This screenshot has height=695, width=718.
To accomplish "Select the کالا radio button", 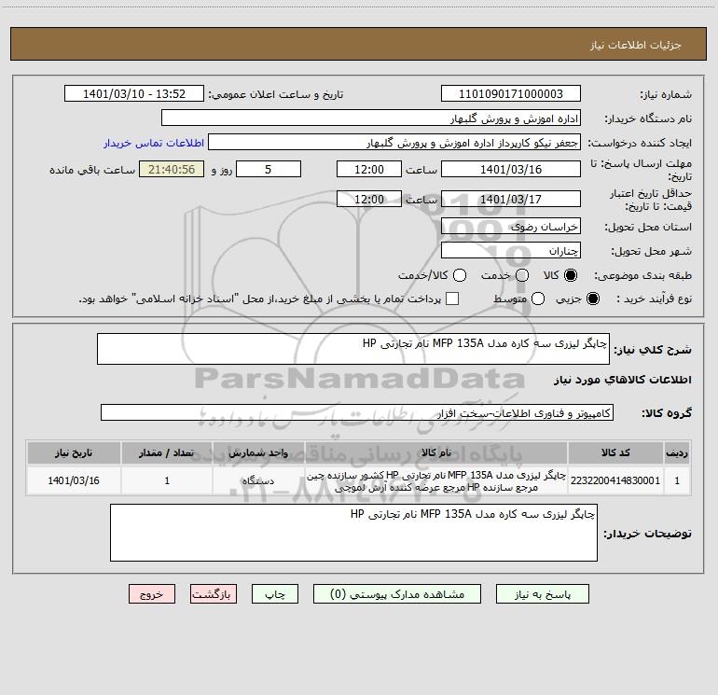I will point(571,275).
